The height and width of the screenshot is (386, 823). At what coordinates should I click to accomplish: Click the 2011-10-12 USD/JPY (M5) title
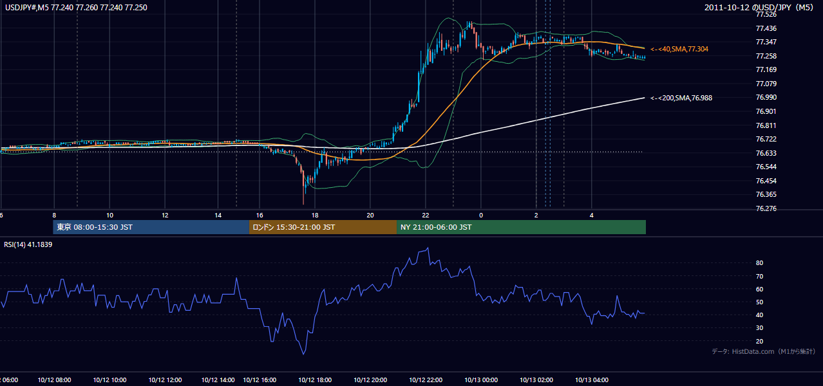click(x=760, y=7)
